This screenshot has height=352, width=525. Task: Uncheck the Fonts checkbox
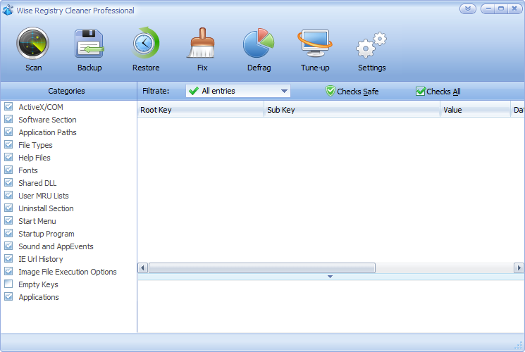pyautogui.click(x=8, y=170)
